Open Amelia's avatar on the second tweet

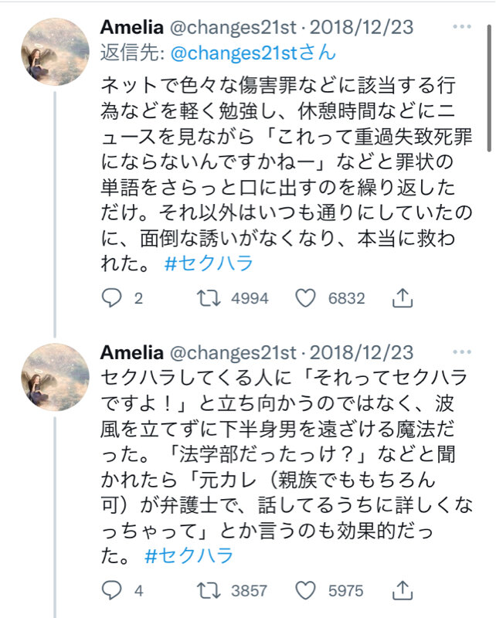[53, 376]
